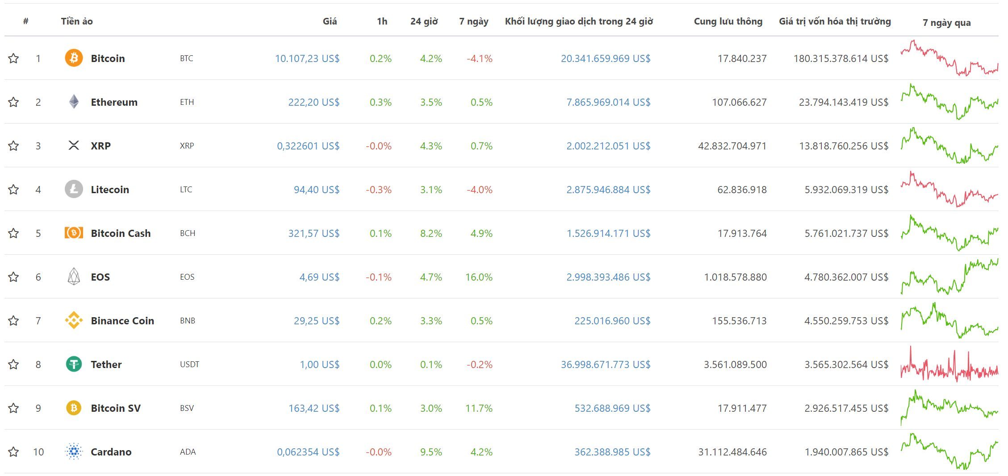Favorite Ethereum with its star
The image size is (1008, 476).
click(x=13, y=102)
